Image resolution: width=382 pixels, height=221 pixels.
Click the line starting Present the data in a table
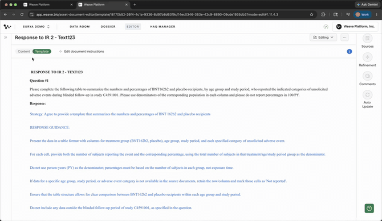(157, 141)
